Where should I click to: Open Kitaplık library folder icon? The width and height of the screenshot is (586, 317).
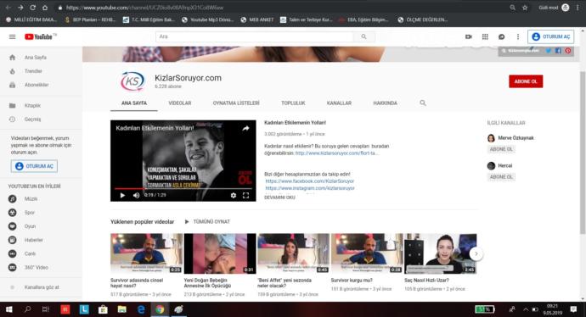13,106
